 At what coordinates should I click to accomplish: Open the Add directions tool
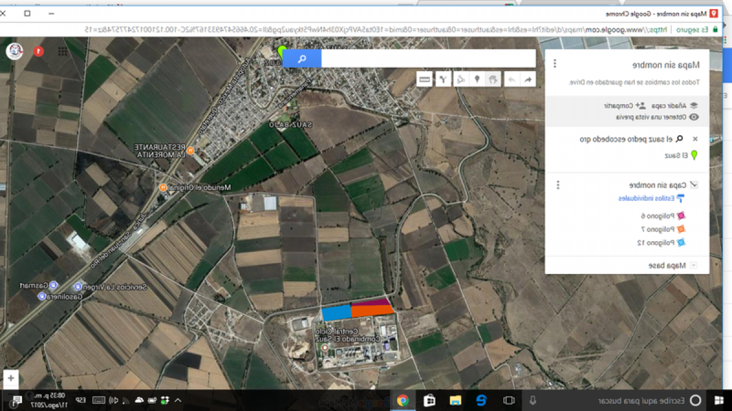443,79
